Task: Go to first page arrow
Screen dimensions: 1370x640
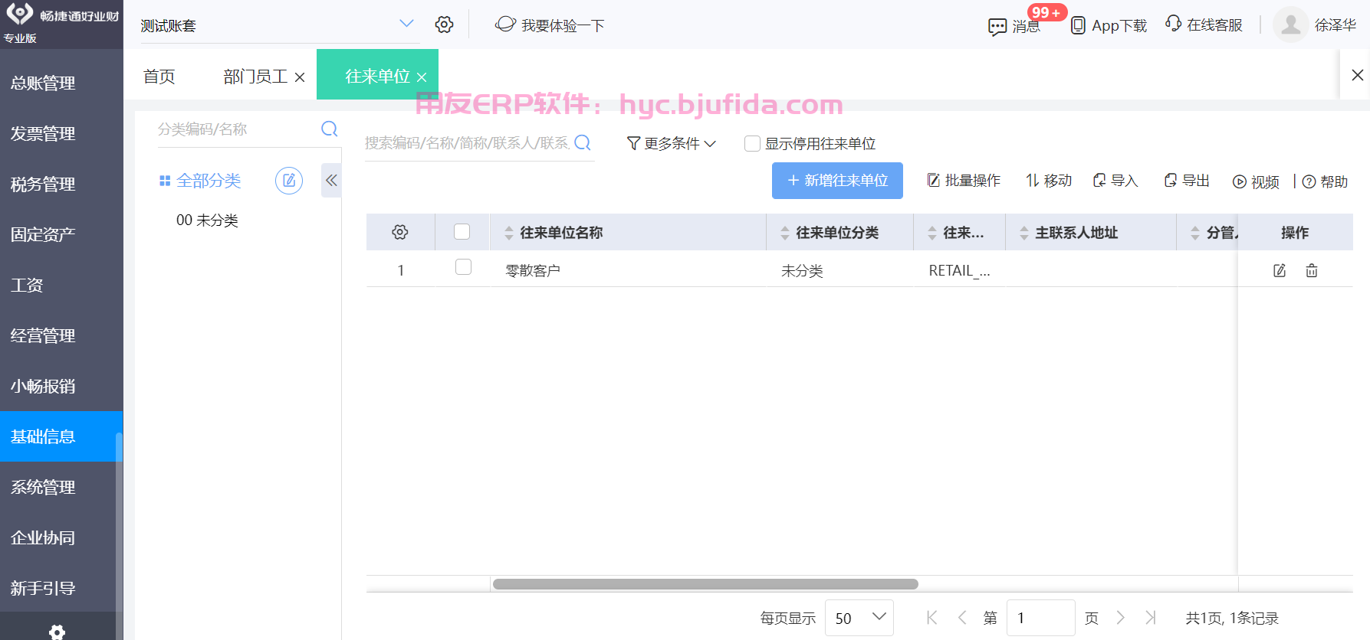Action: pos(932,618)
